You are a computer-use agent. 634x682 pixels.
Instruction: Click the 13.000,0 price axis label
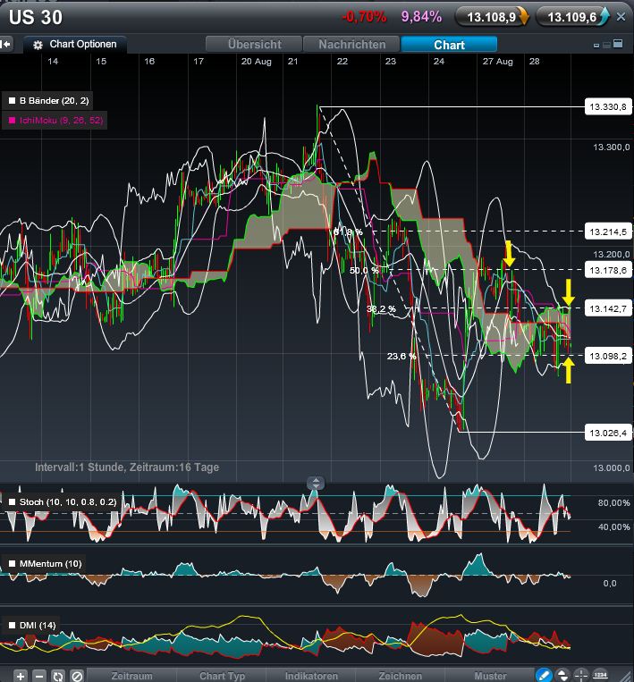[x=612, y=468]
